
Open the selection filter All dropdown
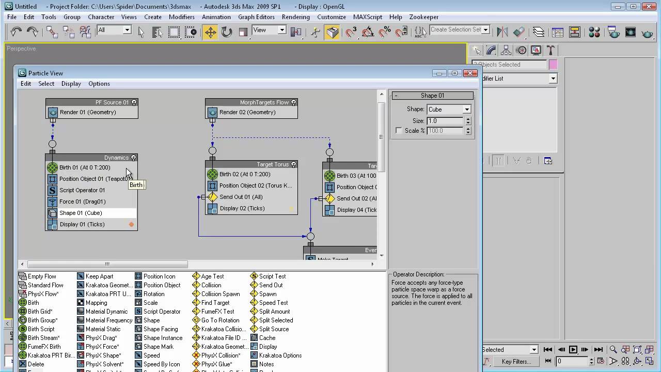point(127,30)
